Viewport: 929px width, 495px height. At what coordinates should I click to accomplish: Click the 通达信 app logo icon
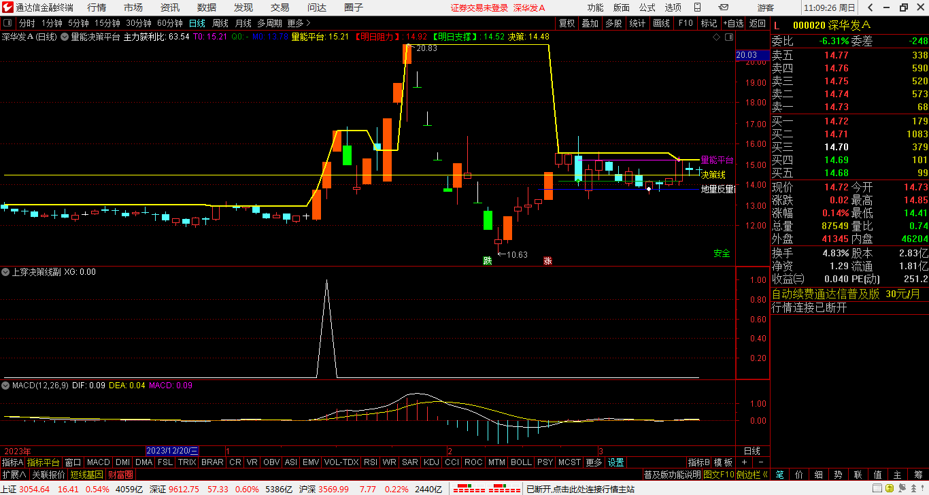(x=7, y=7)
